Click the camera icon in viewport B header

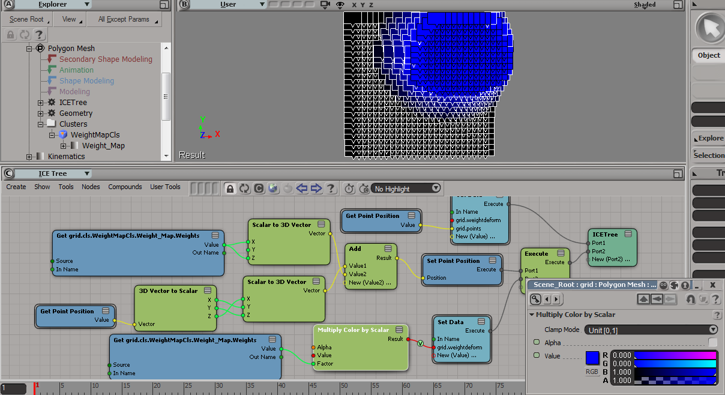pyautogui.click(x=325, y=5)
